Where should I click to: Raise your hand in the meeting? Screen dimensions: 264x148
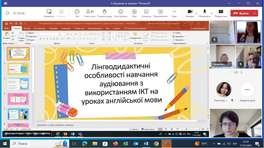point(105,13)
